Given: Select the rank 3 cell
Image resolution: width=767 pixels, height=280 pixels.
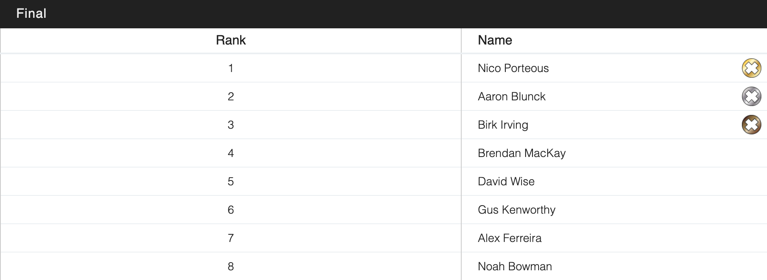Looking at the screenshot, I should (231, 125).
